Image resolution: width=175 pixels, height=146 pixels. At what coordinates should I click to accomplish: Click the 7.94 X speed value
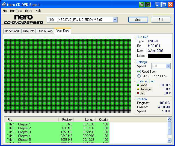(166, 111)
